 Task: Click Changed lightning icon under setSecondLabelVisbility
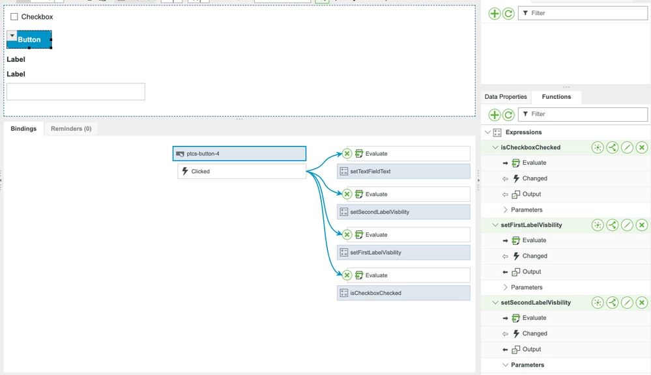(516, 333)
